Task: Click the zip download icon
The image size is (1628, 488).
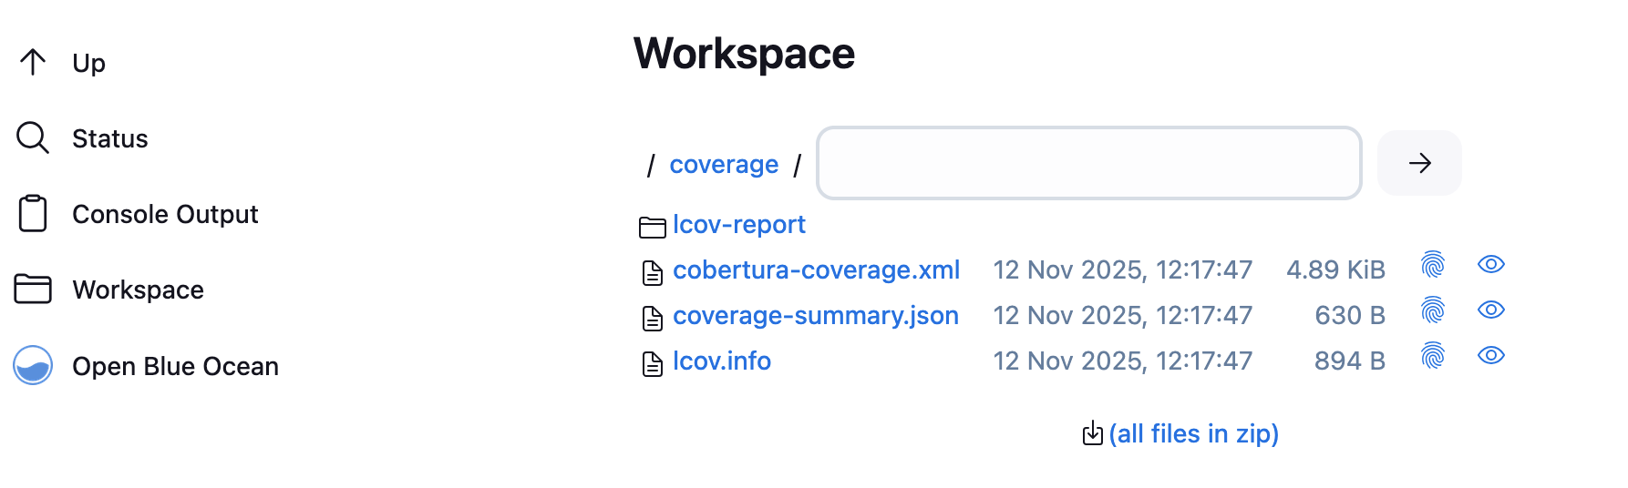Action: pyautogui.click(x=1092, y=433)
